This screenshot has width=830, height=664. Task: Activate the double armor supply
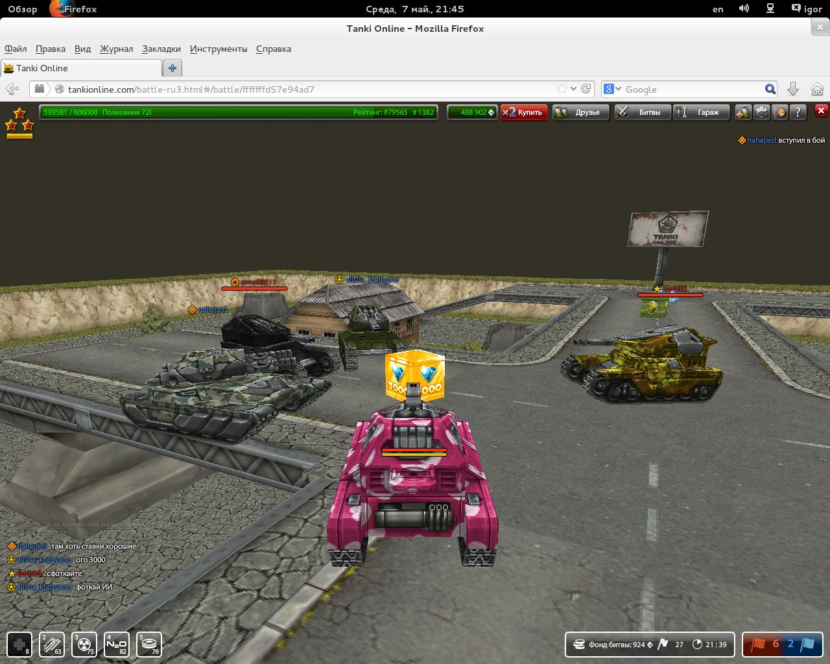click(52, 644)
